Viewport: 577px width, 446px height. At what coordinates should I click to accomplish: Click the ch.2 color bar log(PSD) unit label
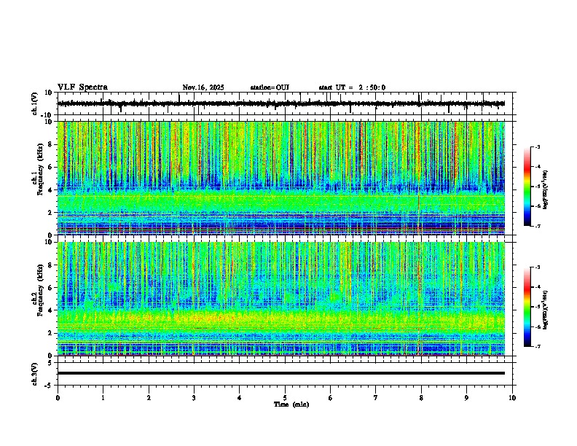(x=546, y=310)
